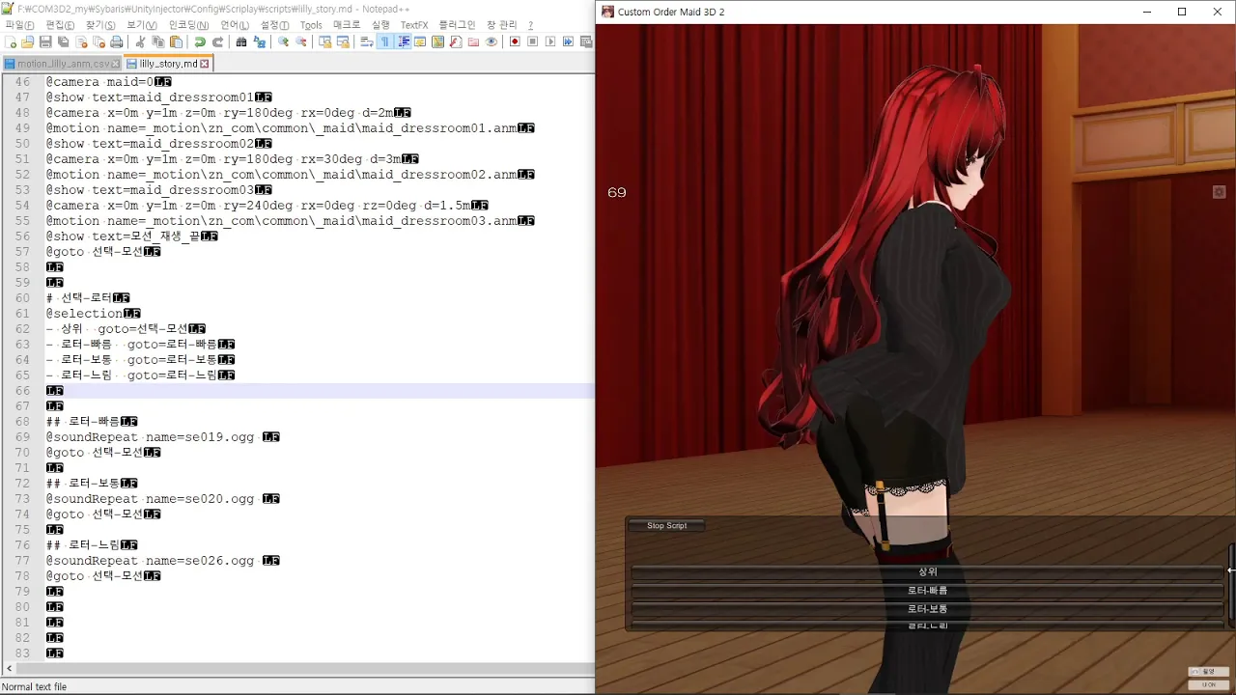Undo with the green arrow icon
Viewport: 1236px width, 695px height.
click(200, 42)
